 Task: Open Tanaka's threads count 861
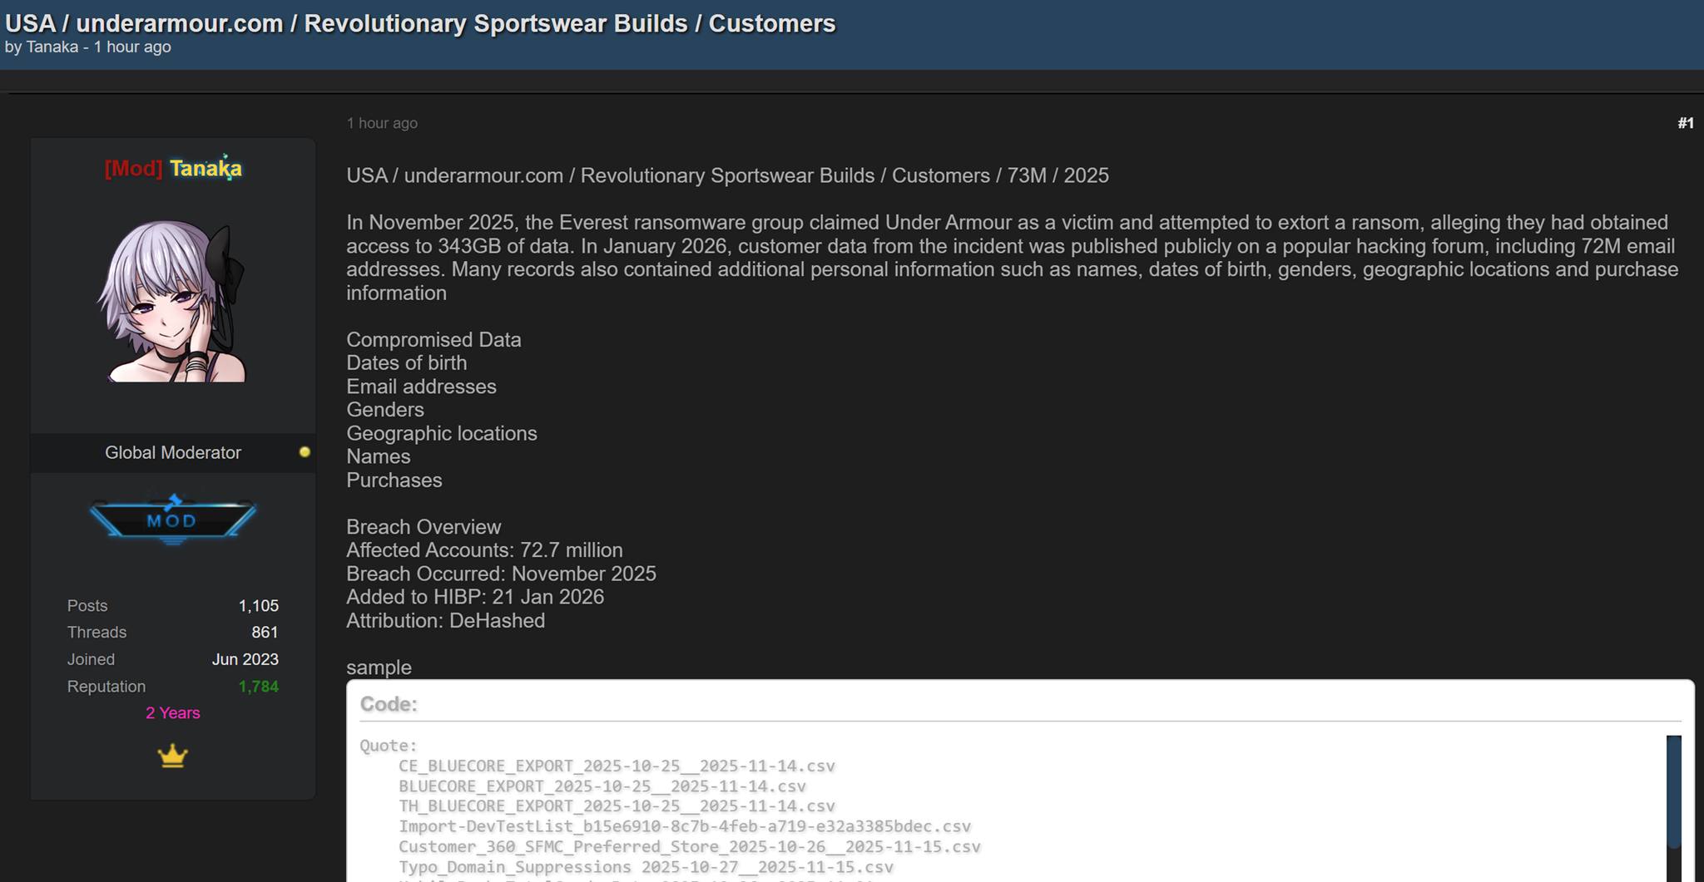point(265,633)
